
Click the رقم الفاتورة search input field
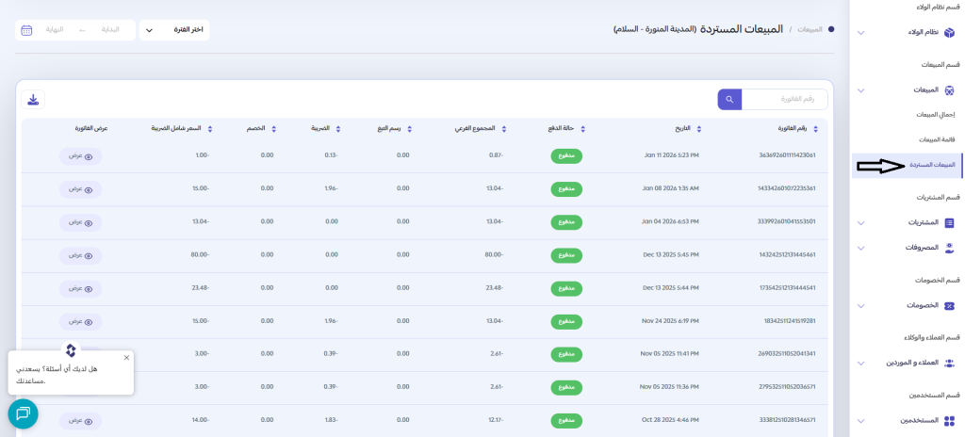pos(784,99)
